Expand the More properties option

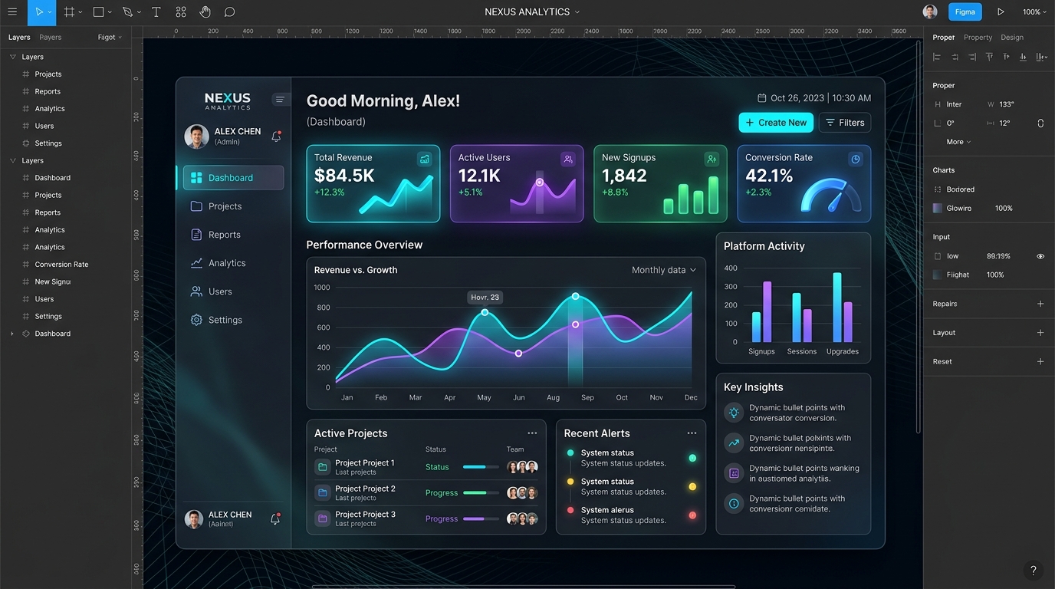[958, 142]
